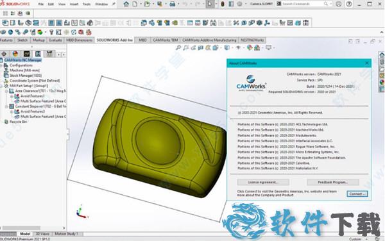Activate the Select cursor tool
This screenshot has width=385, height=241.
point(210,4)
